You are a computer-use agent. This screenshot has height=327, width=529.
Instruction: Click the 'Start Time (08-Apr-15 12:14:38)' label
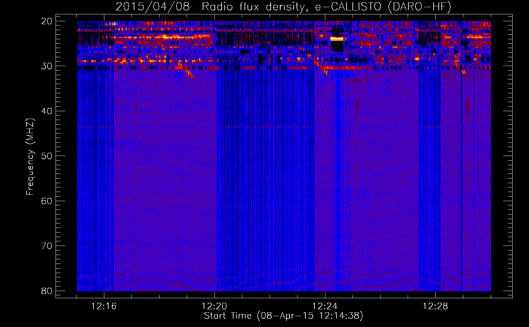283,316
